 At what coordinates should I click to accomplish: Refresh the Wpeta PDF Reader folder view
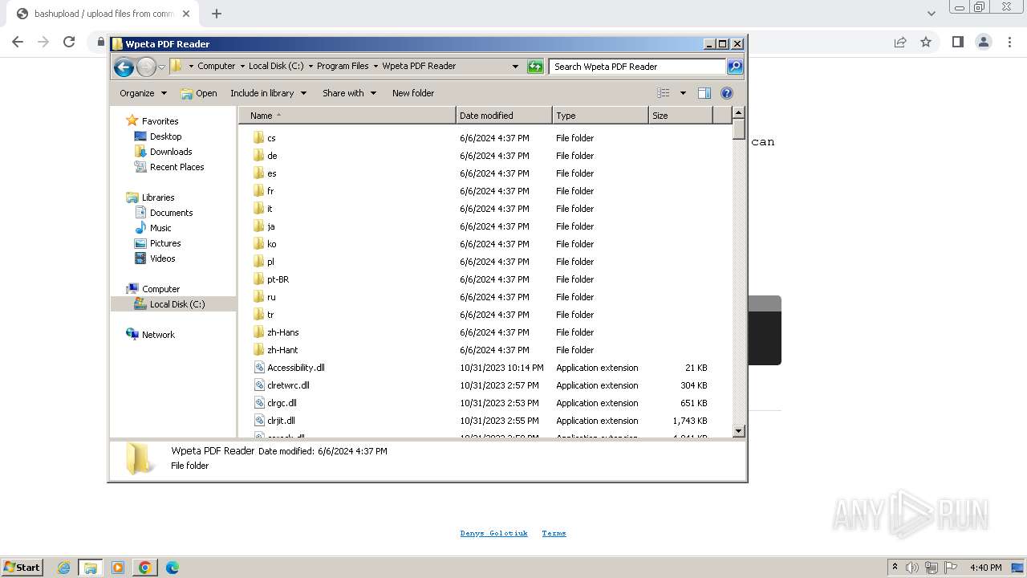[535, 67]
